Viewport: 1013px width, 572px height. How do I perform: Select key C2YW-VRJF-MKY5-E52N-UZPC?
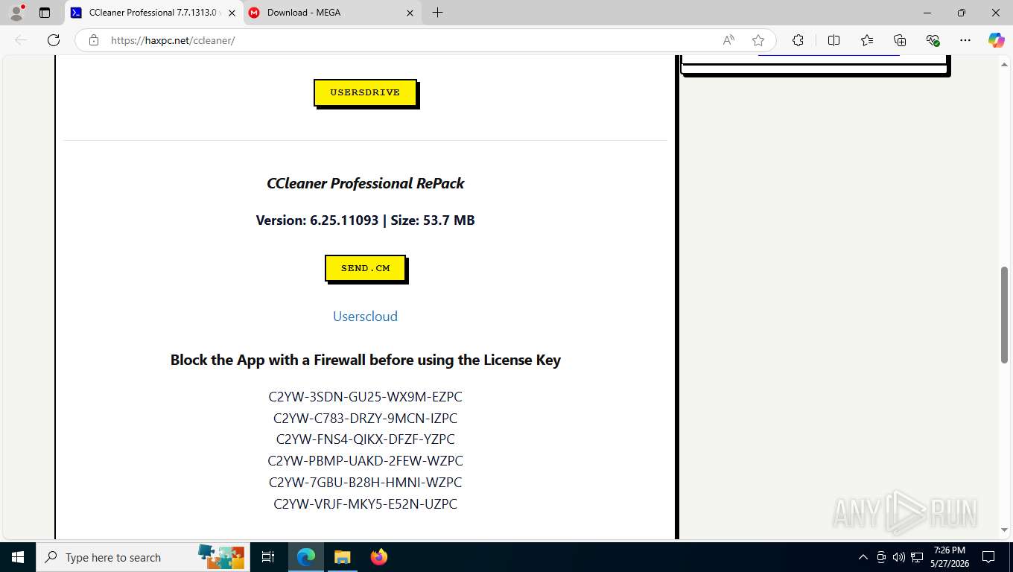(x=365, y=504)
